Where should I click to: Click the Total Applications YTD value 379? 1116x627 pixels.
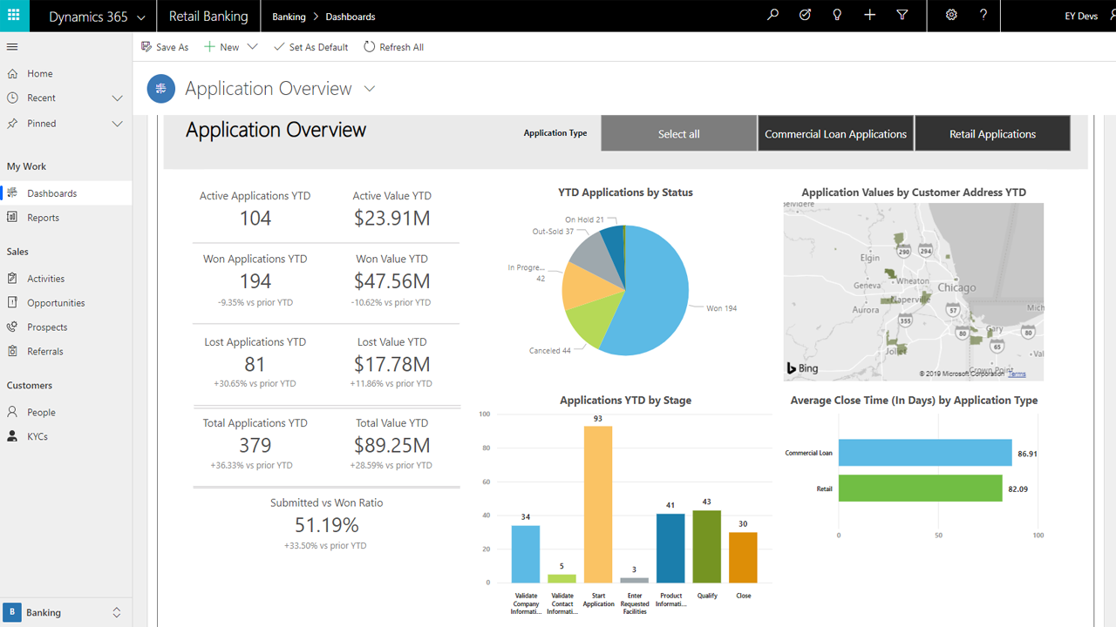[255, 446]
